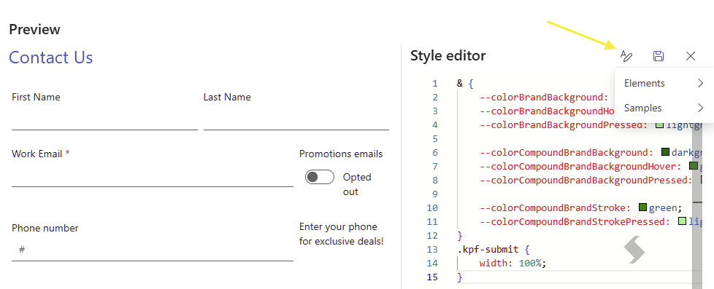Click the First Name input field

104,119
